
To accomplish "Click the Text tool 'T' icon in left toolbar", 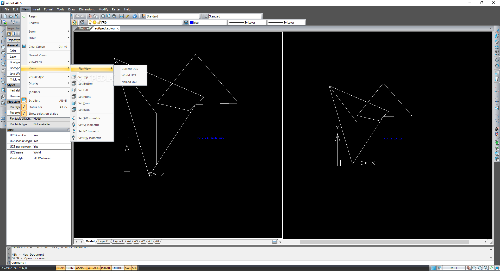I will tap(3, 124).
